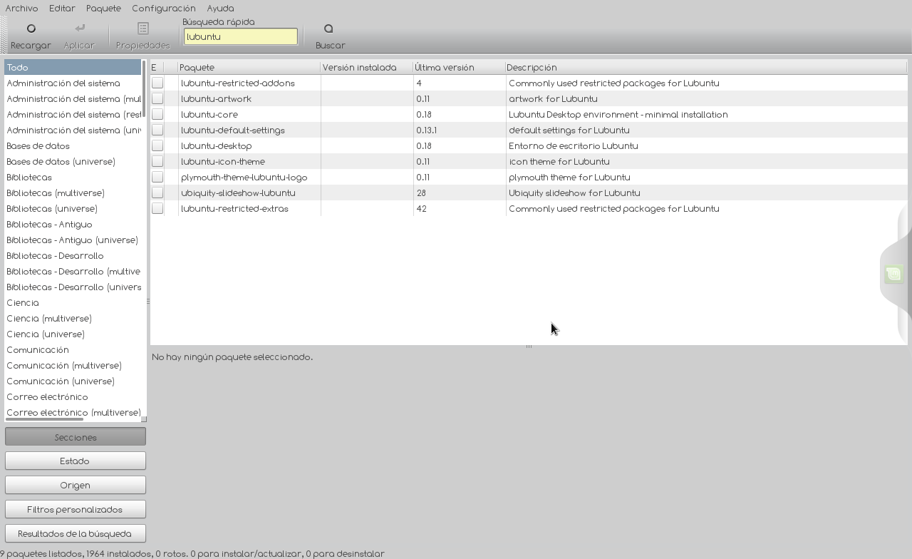Sort by the Paquete column header
The width and height of the screenshot is (912, 559).
point(249,67)
